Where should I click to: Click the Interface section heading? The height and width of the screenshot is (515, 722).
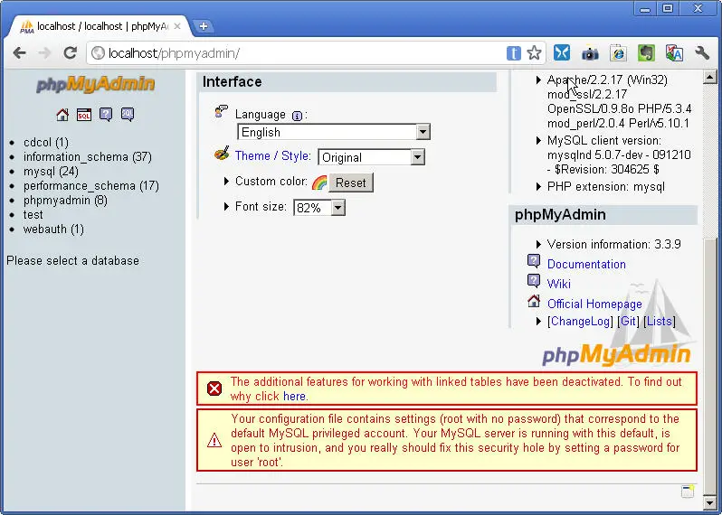[232, 82]
